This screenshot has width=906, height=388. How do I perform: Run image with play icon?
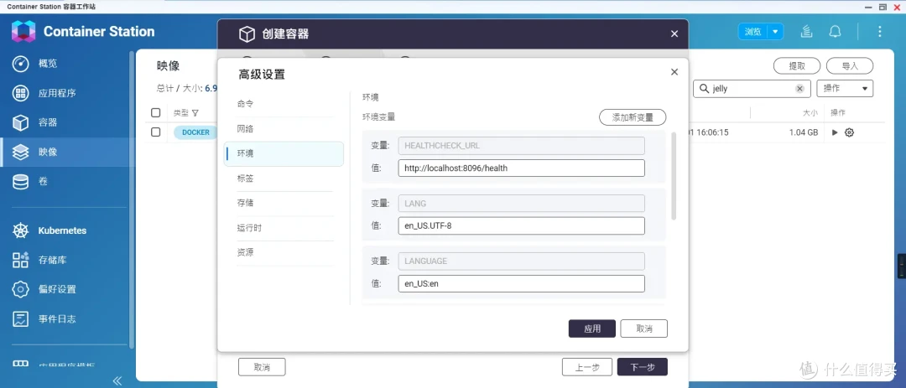(835, 132)
